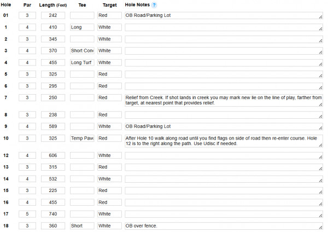Click the Par field for hole 01
Image resolution: width=328 pixels, height=232 pixels.
click(27, 16)
